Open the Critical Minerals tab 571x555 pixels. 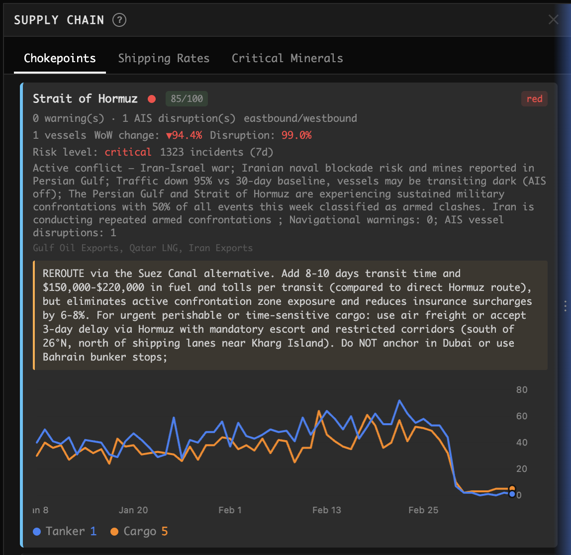click(x=287, y=58)
